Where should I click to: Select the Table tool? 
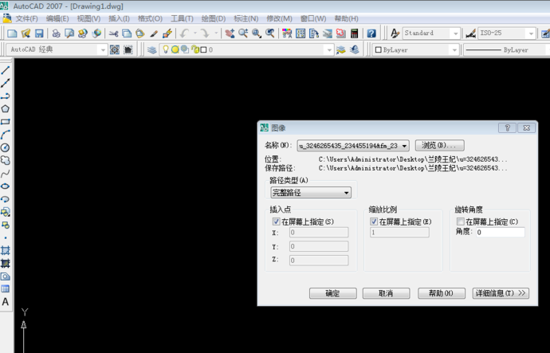6,288
